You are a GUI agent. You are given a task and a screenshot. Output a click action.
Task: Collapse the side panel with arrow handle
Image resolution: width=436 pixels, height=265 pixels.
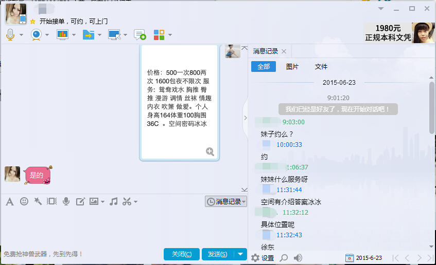pyautogui.click(x=245, y=118)
